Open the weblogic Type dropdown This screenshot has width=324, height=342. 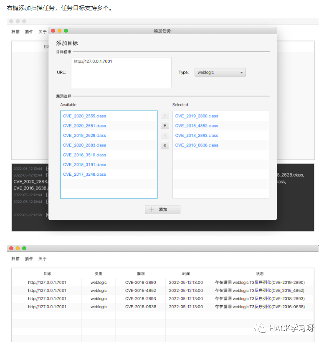pos(220,72)
